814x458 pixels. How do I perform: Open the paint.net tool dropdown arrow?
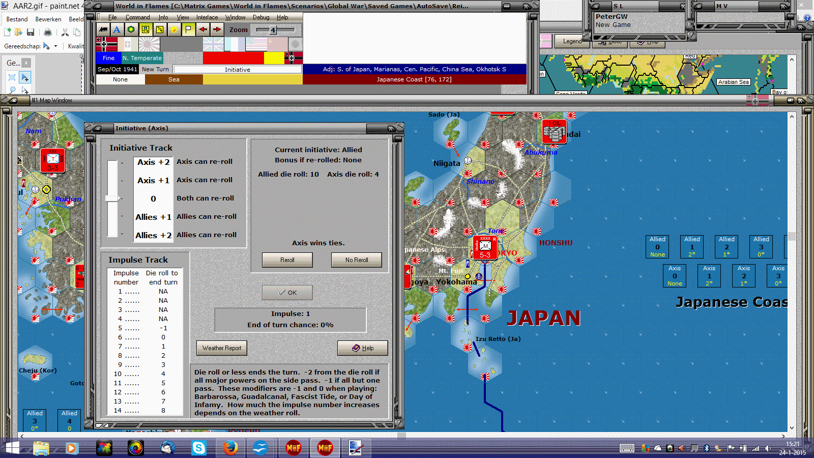55,46
